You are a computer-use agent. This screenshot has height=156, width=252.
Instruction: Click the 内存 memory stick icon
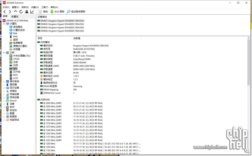11,65
